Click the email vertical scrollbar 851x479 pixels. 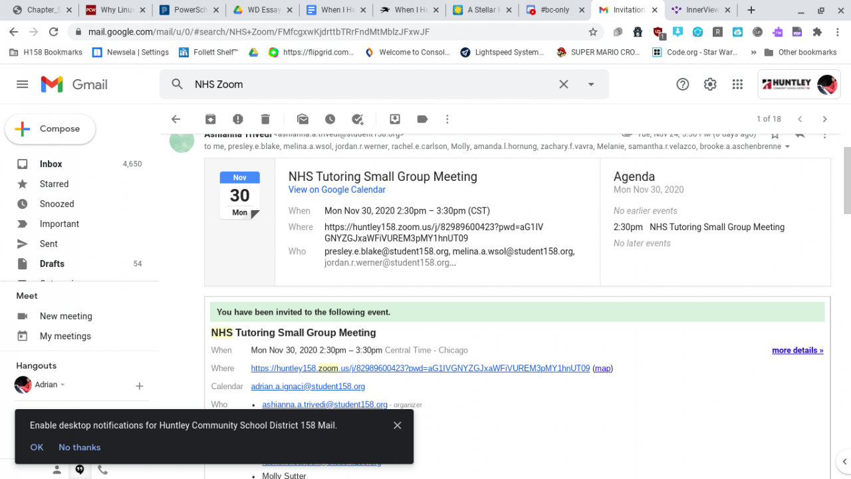pyautogui.click(x=846, y=180)
